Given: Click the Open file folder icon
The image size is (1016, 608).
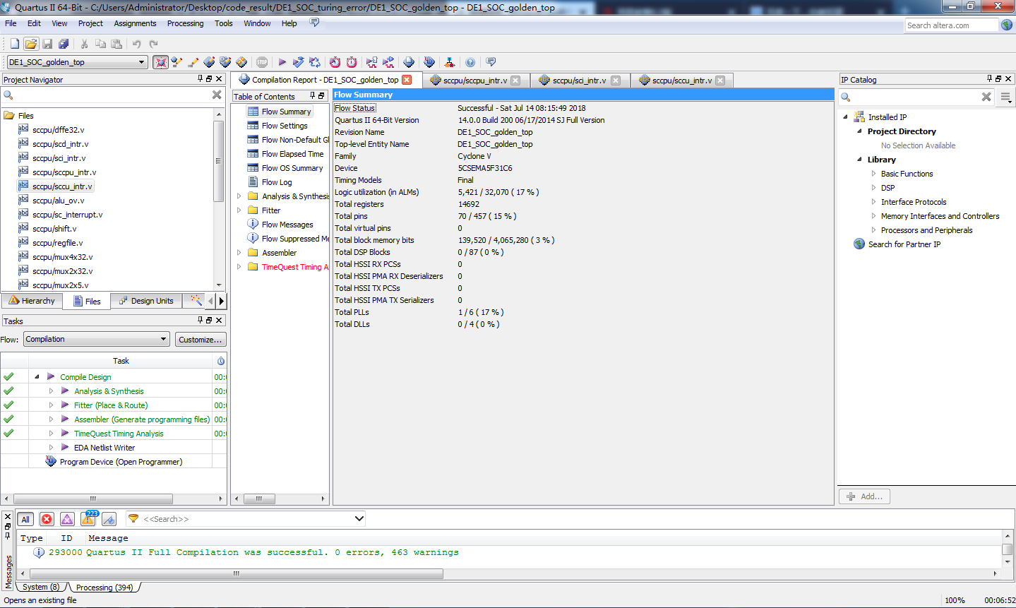Looking at the screenshot, I should click(31, 44).
